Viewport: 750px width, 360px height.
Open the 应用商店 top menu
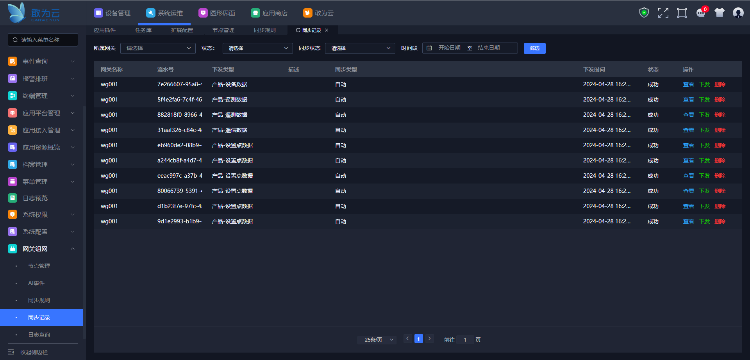tap(269, 13)
